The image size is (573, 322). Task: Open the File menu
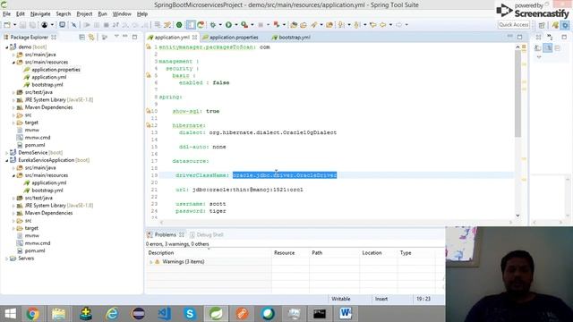pyautogui.click(x=6, y=14)
